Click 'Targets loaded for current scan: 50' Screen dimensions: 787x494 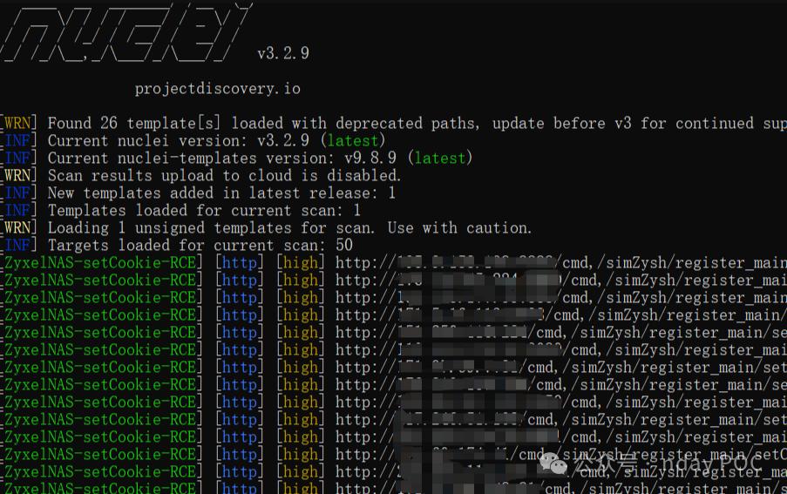point(200,245)
